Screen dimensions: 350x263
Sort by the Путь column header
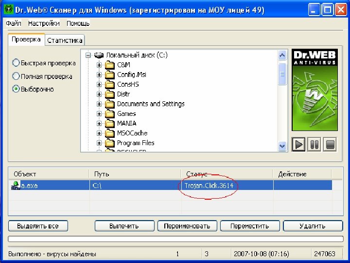point(135,174)
